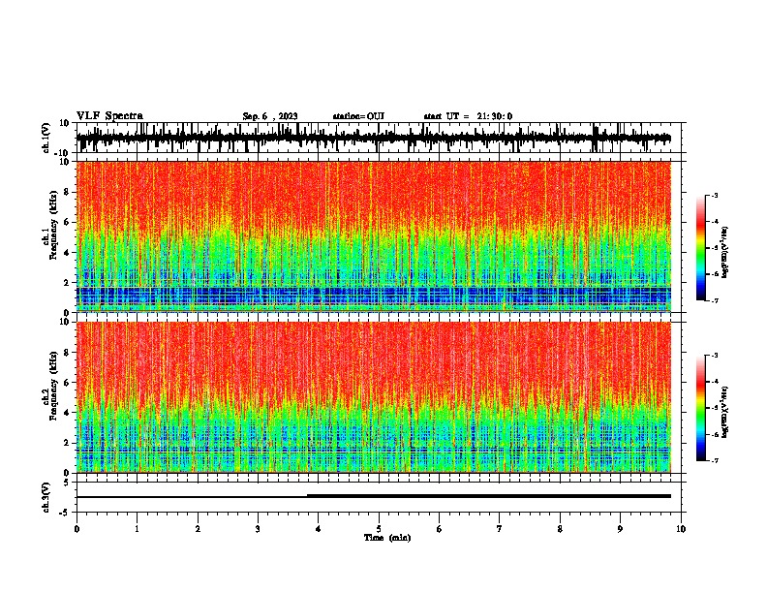The width and height of the screenshot is (767, 593).
Task: Click the "-3" label on ch.1 colorbar
Action: click(714, 195)
